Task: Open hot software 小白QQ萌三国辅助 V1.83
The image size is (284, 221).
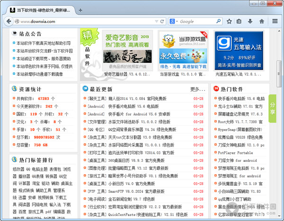Action: pos(239,191)
